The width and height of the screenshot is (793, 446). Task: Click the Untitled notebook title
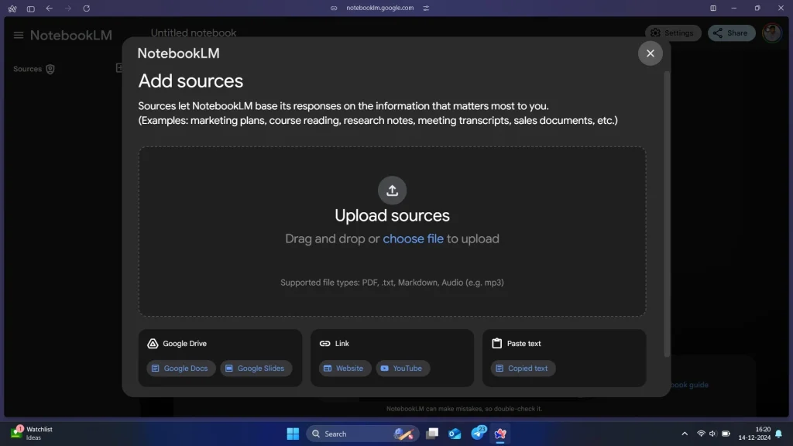coord(193,33)
